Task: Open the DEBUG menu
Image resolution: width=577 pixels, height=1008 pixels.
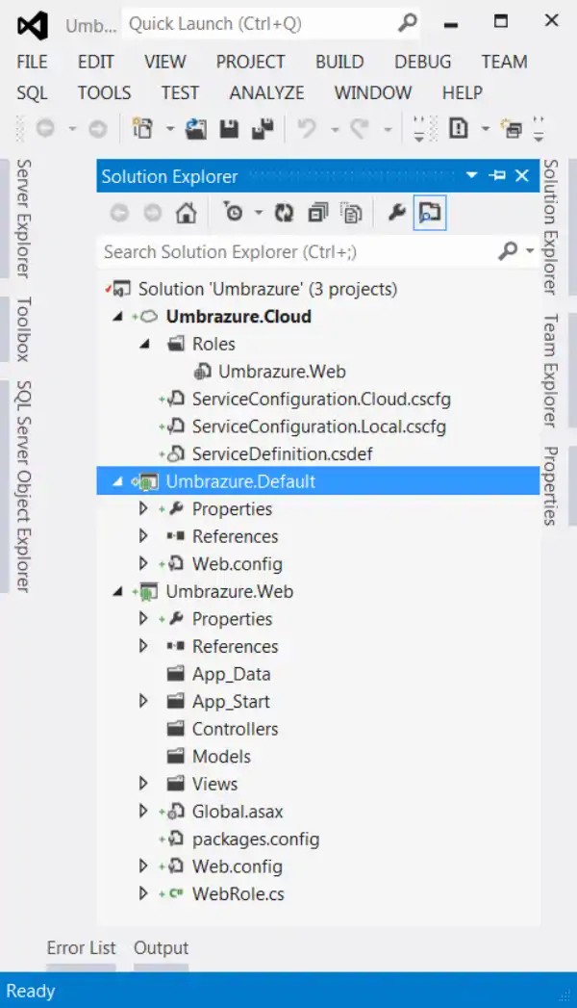Action: (423, 62)
